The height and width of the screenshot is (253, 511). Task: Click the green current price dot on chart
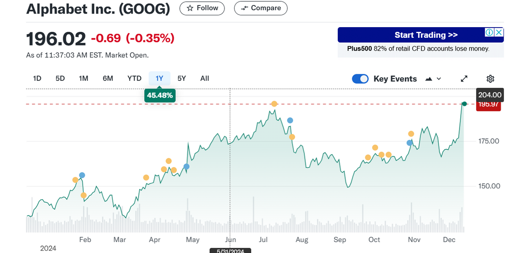pos(465,104)
